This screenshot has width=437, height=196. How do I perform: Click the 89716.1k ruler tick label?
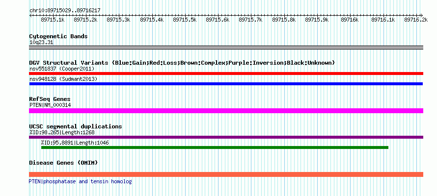pos(383,20)
